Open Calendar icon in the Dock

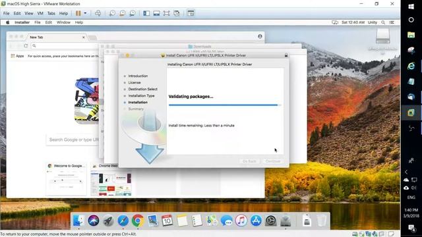pyautogui.click(x=167, y=221)
